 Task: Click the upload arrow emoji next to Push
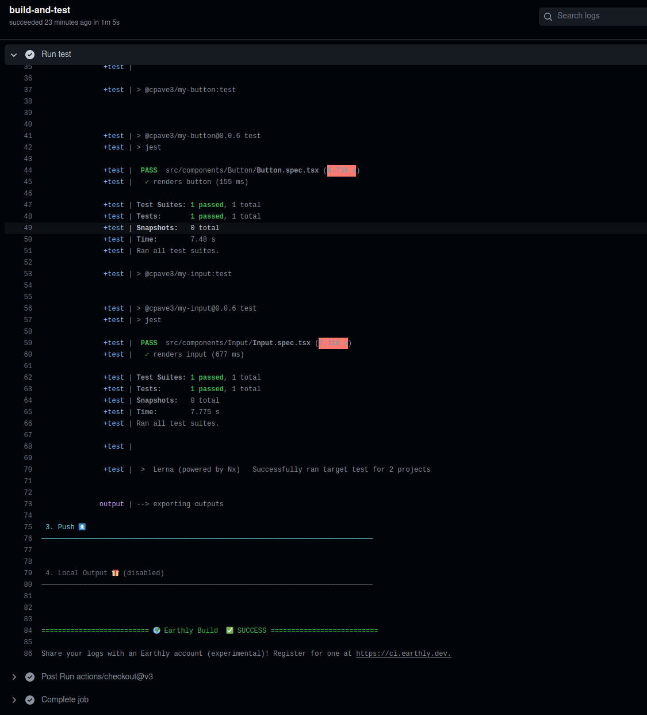click(x=82, y=527)
